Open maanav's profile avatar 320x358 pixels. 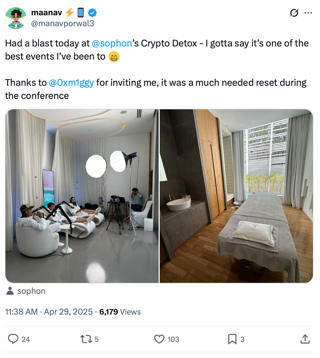point(16,18)
